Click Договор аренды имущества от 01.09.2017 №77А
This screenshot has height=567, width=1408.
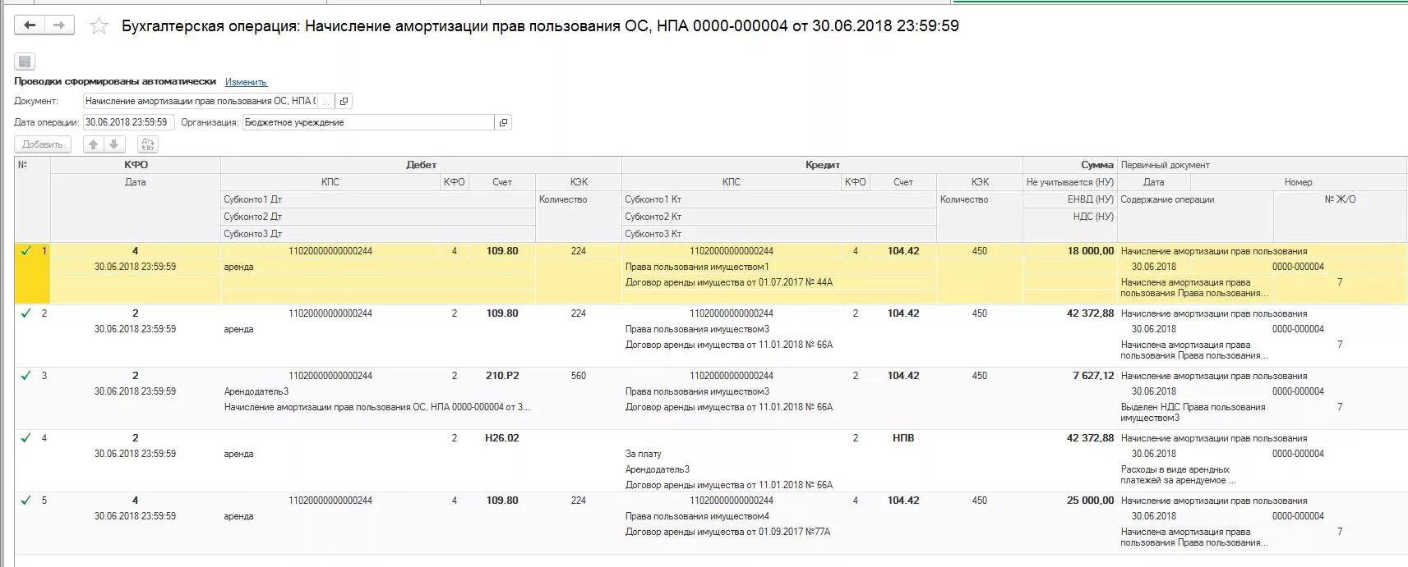(727, 532)
